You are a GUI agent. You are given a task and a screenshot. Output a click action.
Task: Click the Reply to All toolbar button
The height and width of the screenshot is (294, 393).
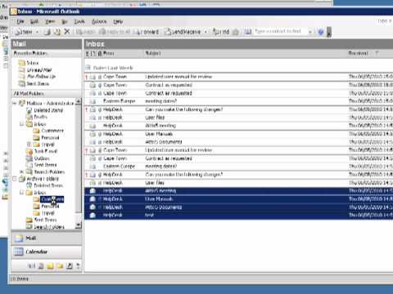(x=115, y=32)
